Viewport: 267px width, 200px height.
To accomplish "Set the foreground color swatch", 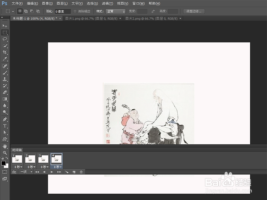I will (x=3, y=163).
